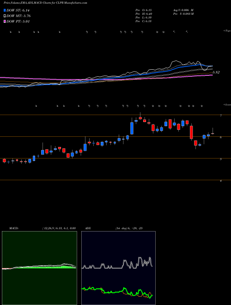Image resolution: width=231 pixels, height=305 pixels.
Task: Select the 'DOW ST: 6.14' legend label
Action: pyautogui.click(x=18, y=10)
